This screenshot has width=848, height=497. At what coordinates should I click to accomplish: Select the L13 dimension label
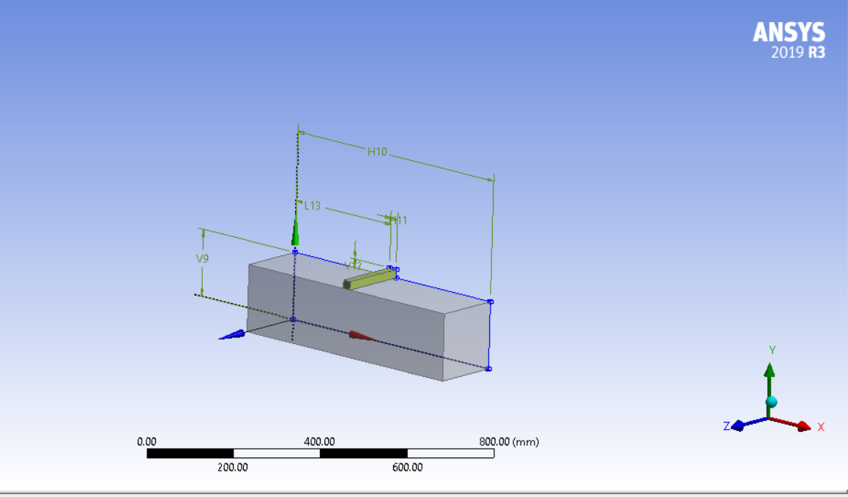coord(313,206)
